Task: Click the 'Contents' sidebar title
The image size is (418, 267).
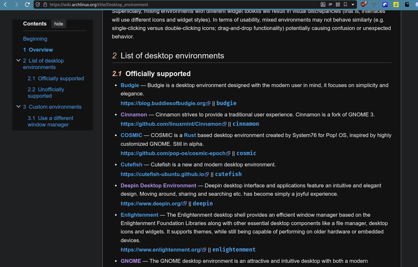Action: coord(35,24)
